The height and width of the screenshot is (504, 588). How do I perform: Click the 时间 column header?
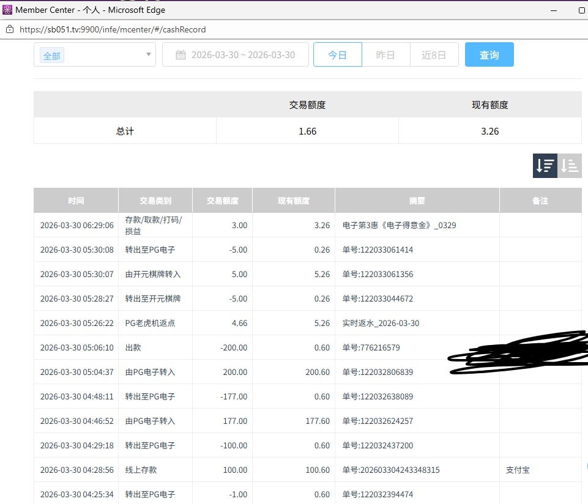point(76,201)
